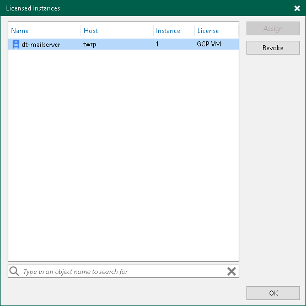Revoke the selected license
306x306 pixels.
click(273, 47)
